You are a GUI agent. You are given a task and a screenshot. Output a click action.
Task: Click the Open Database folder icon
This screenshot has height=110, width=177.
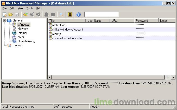pyautogui.click(x=10, y=14)
